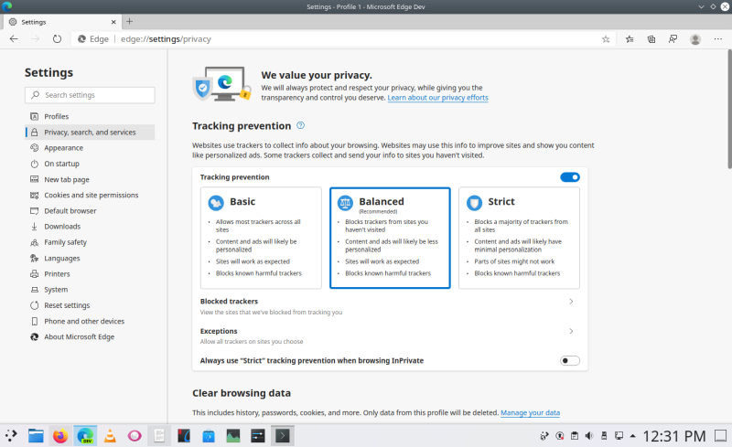This screenshot has height=447, width=732.
Task: Open the Favorites list toolbar icon
Action: point(630,39)
